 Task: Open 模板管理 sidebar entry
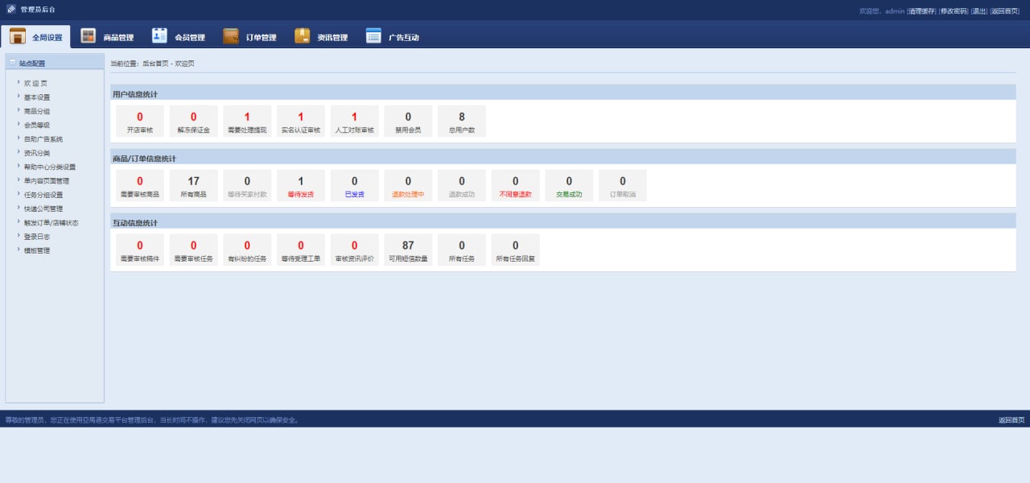tap(37, 250)
